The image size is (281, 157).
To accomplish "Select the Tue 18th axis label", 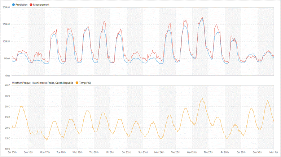I will [x=61, y=152].
